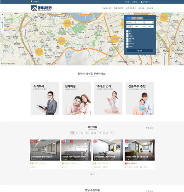The width and height of the screenshot is (184, 192).
Task: Click the yellow bookmark icon in the top bar
Action: (31, 1)
